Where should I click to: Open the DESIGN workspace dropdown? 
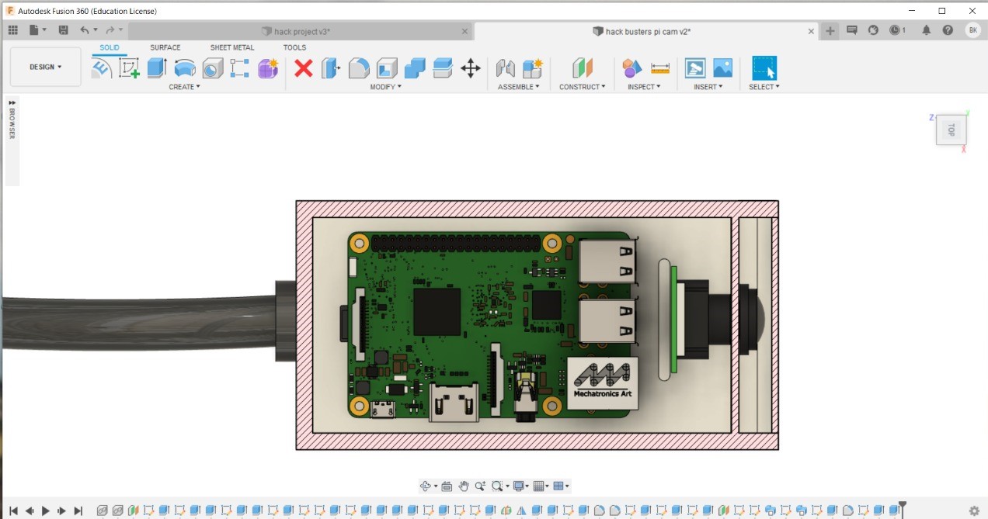coord(46,67)
